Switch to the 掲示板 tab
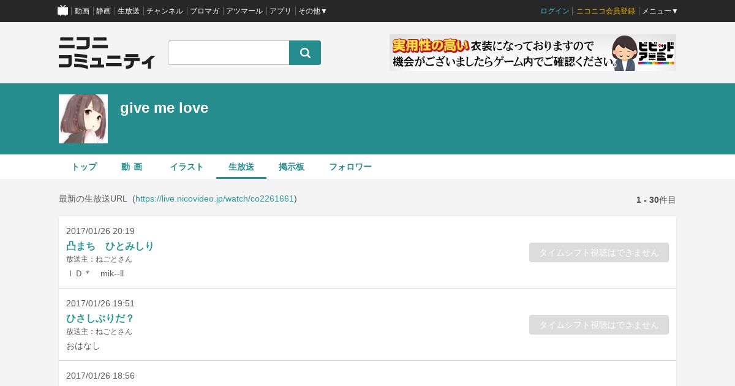This screenshot has height=386, width=735. point(292,167)
